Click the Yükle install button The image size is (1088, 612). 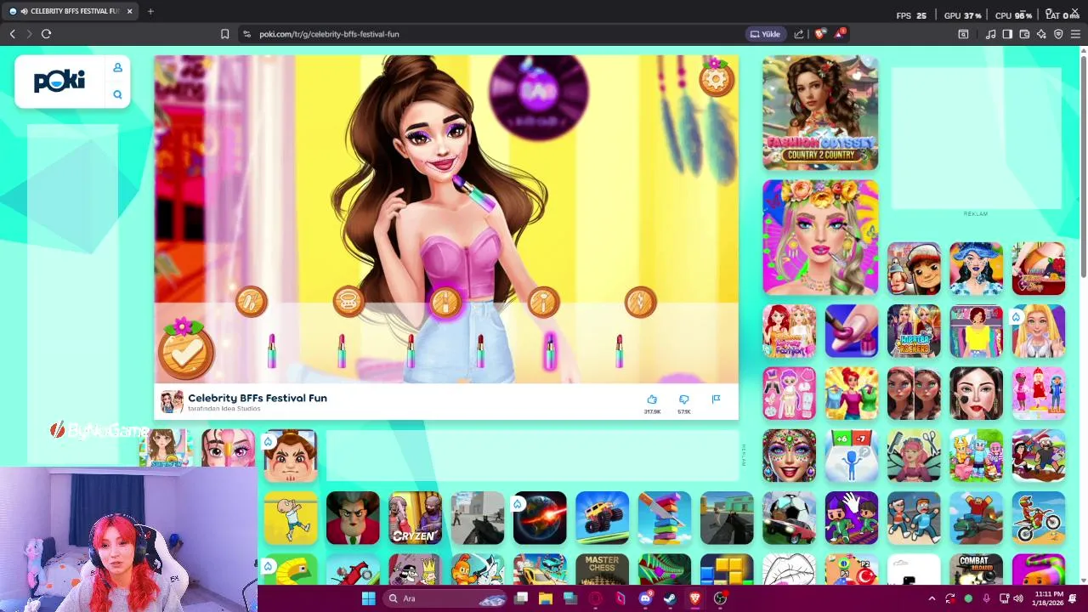click(764, 34)
